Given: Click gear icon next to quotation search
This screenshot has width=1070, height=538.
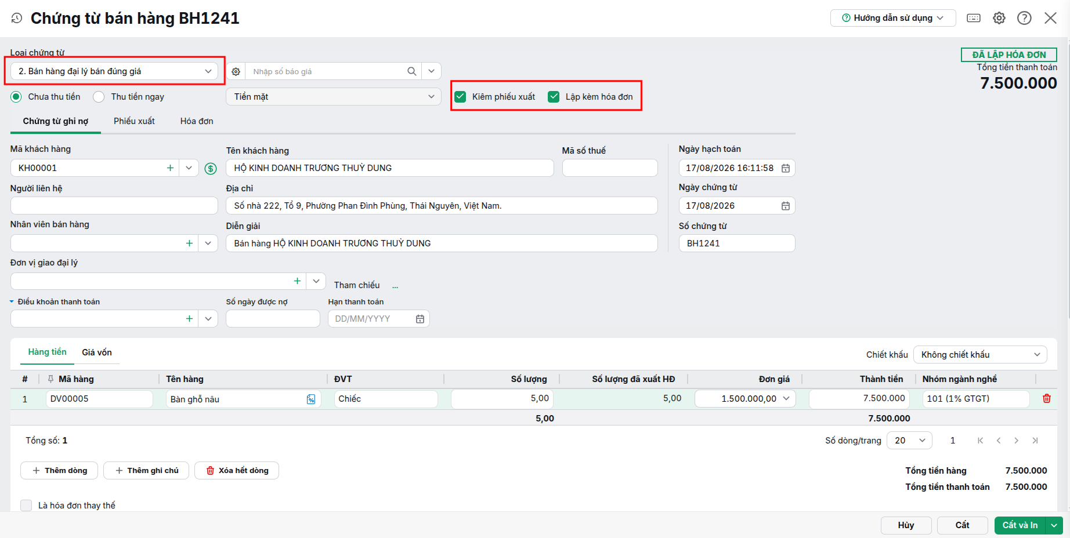Looking at the screenshot, I should point(236,71).
